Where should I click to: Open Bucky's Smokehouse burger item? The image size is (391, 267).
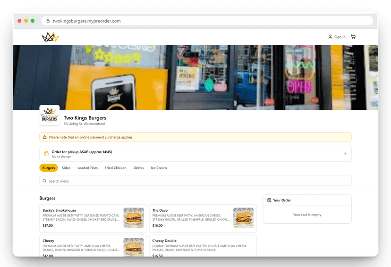click(93, 218)
